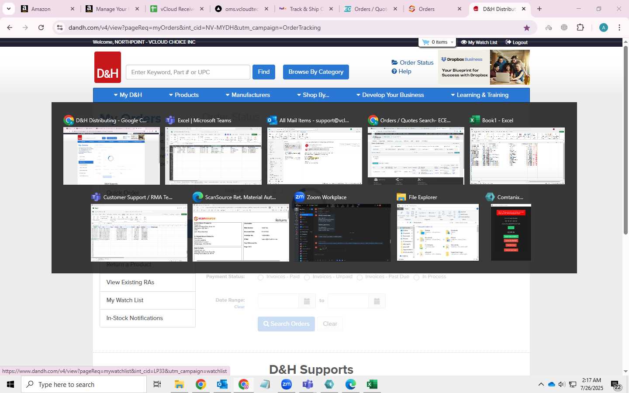629x393 pixels.
Task: Click the Clear button beside Search Orders
Action: [x=330, y=324]
